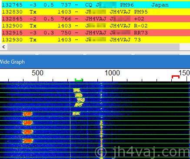Click the isolated lowest yellow signal burst

(76, 114)
